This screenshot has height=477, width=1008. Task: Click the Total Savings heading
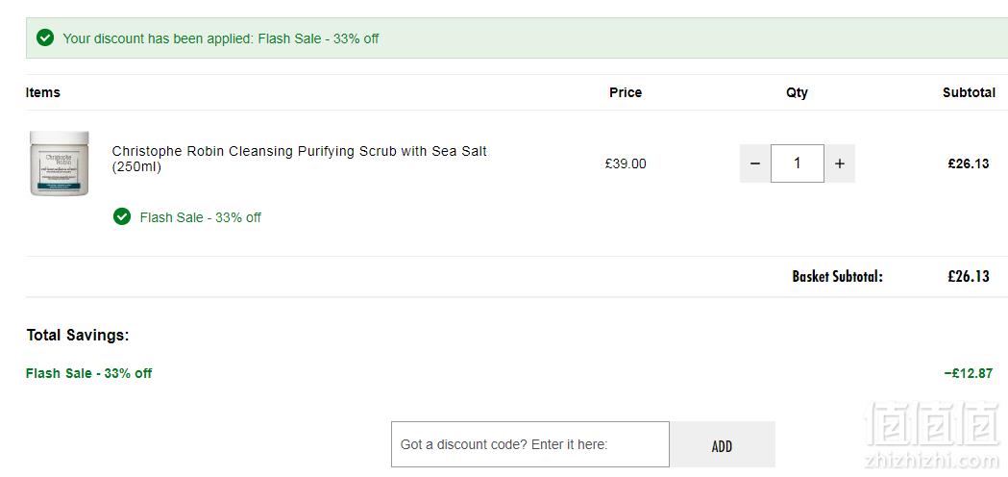[78, 336]
